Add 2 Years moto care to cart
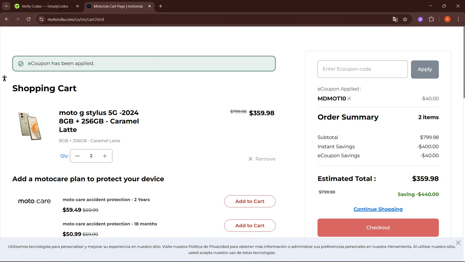Image resolution: width=465 pixels, height=262 pixels. [x=250, y=201]
